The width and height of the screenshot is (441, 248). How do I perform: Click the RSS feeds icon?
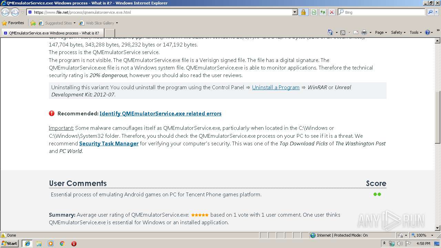click(343, 32)
